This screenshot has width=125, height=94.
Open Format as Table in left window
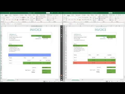pyautogui.click(x=40, y=19)
